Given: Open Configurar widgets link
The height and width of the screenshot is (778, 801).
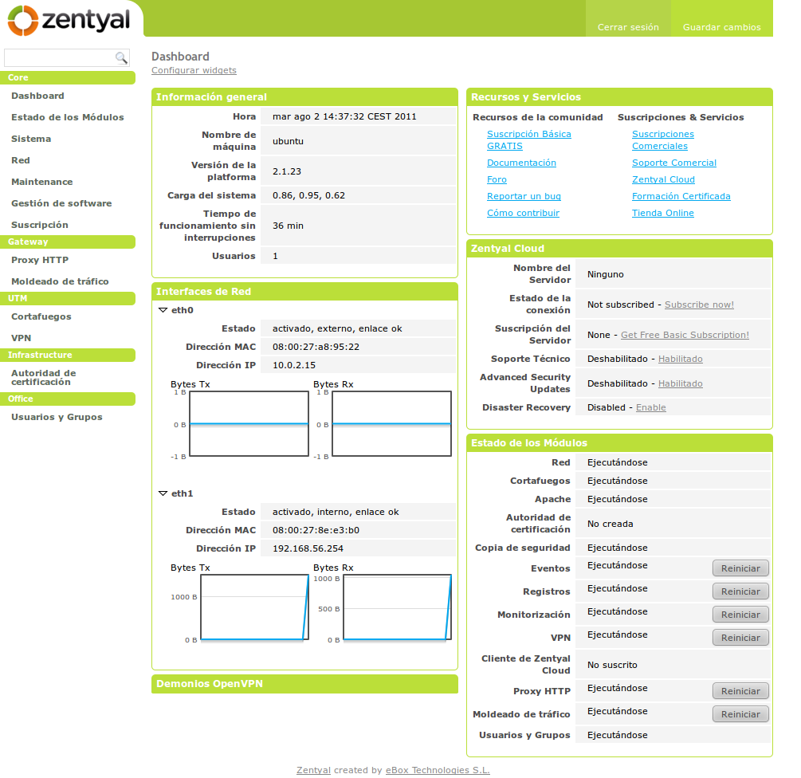Looking at the screenshot, I should tap(194, 70).
